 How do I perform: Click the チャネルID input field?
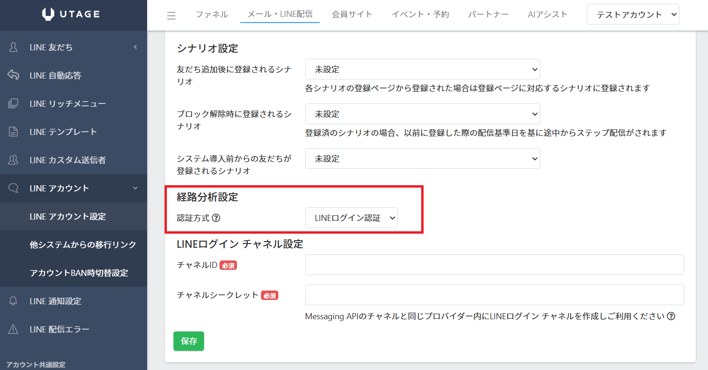[494, 265]
